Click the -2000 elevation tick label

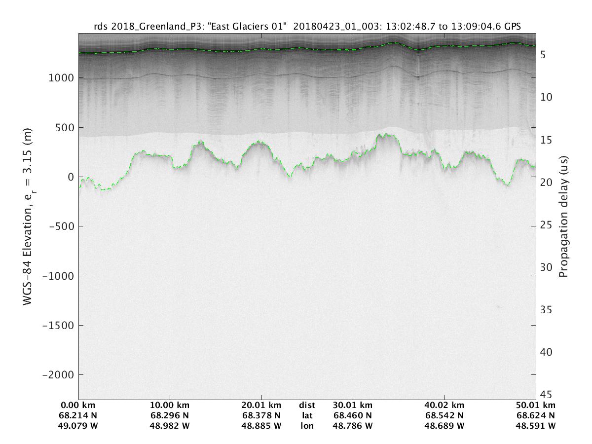click(59, 374)
